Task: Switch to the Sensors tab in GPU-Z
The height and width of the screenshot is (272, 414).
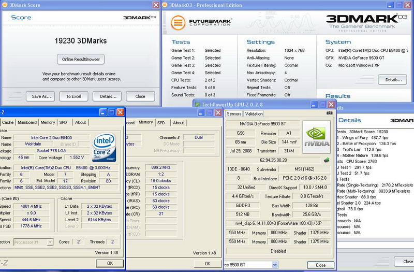Action: [234, 113]
